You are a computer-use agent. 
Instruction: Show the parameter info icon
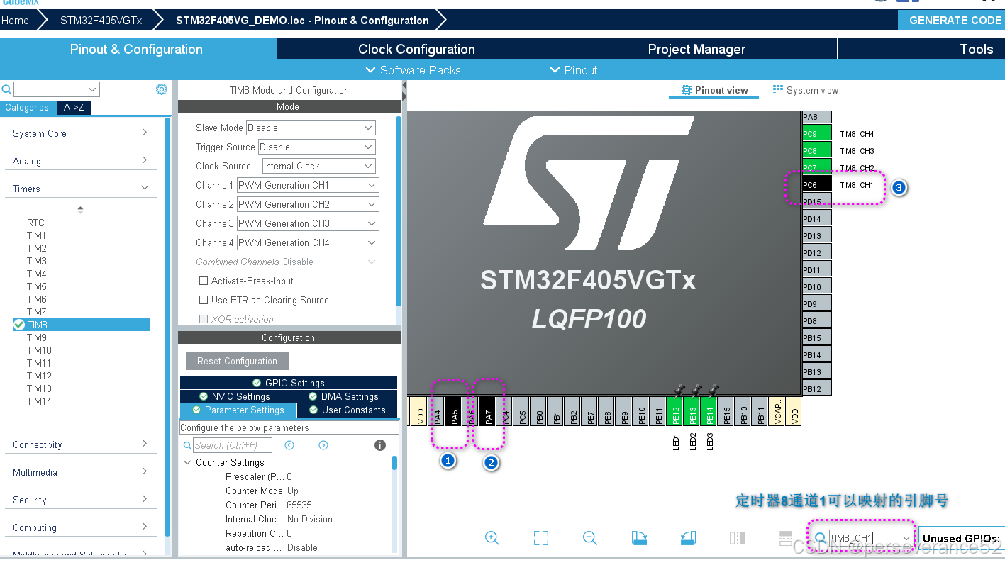380,445
